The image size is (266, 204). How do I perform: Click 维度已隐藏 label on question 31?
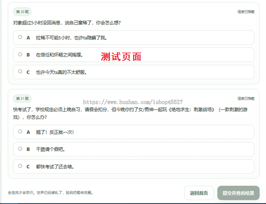tap(246, 98)
